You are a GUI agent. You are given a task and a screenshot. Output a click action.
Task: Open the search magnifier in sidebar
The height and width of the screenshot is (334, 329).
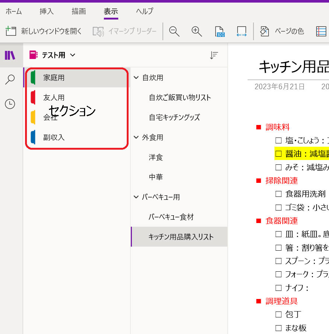click(x=10, y=79)
